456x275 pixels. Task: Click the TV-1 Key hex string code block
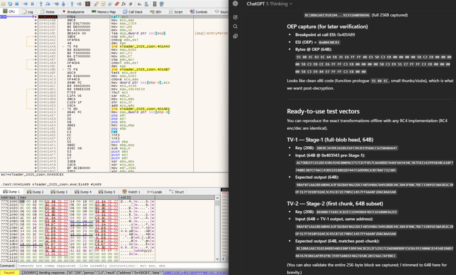click(x=357, y=148)
